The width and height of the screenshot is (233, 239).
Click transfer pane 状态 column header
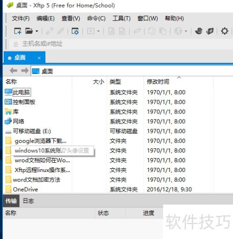click(x=110, y=213)
